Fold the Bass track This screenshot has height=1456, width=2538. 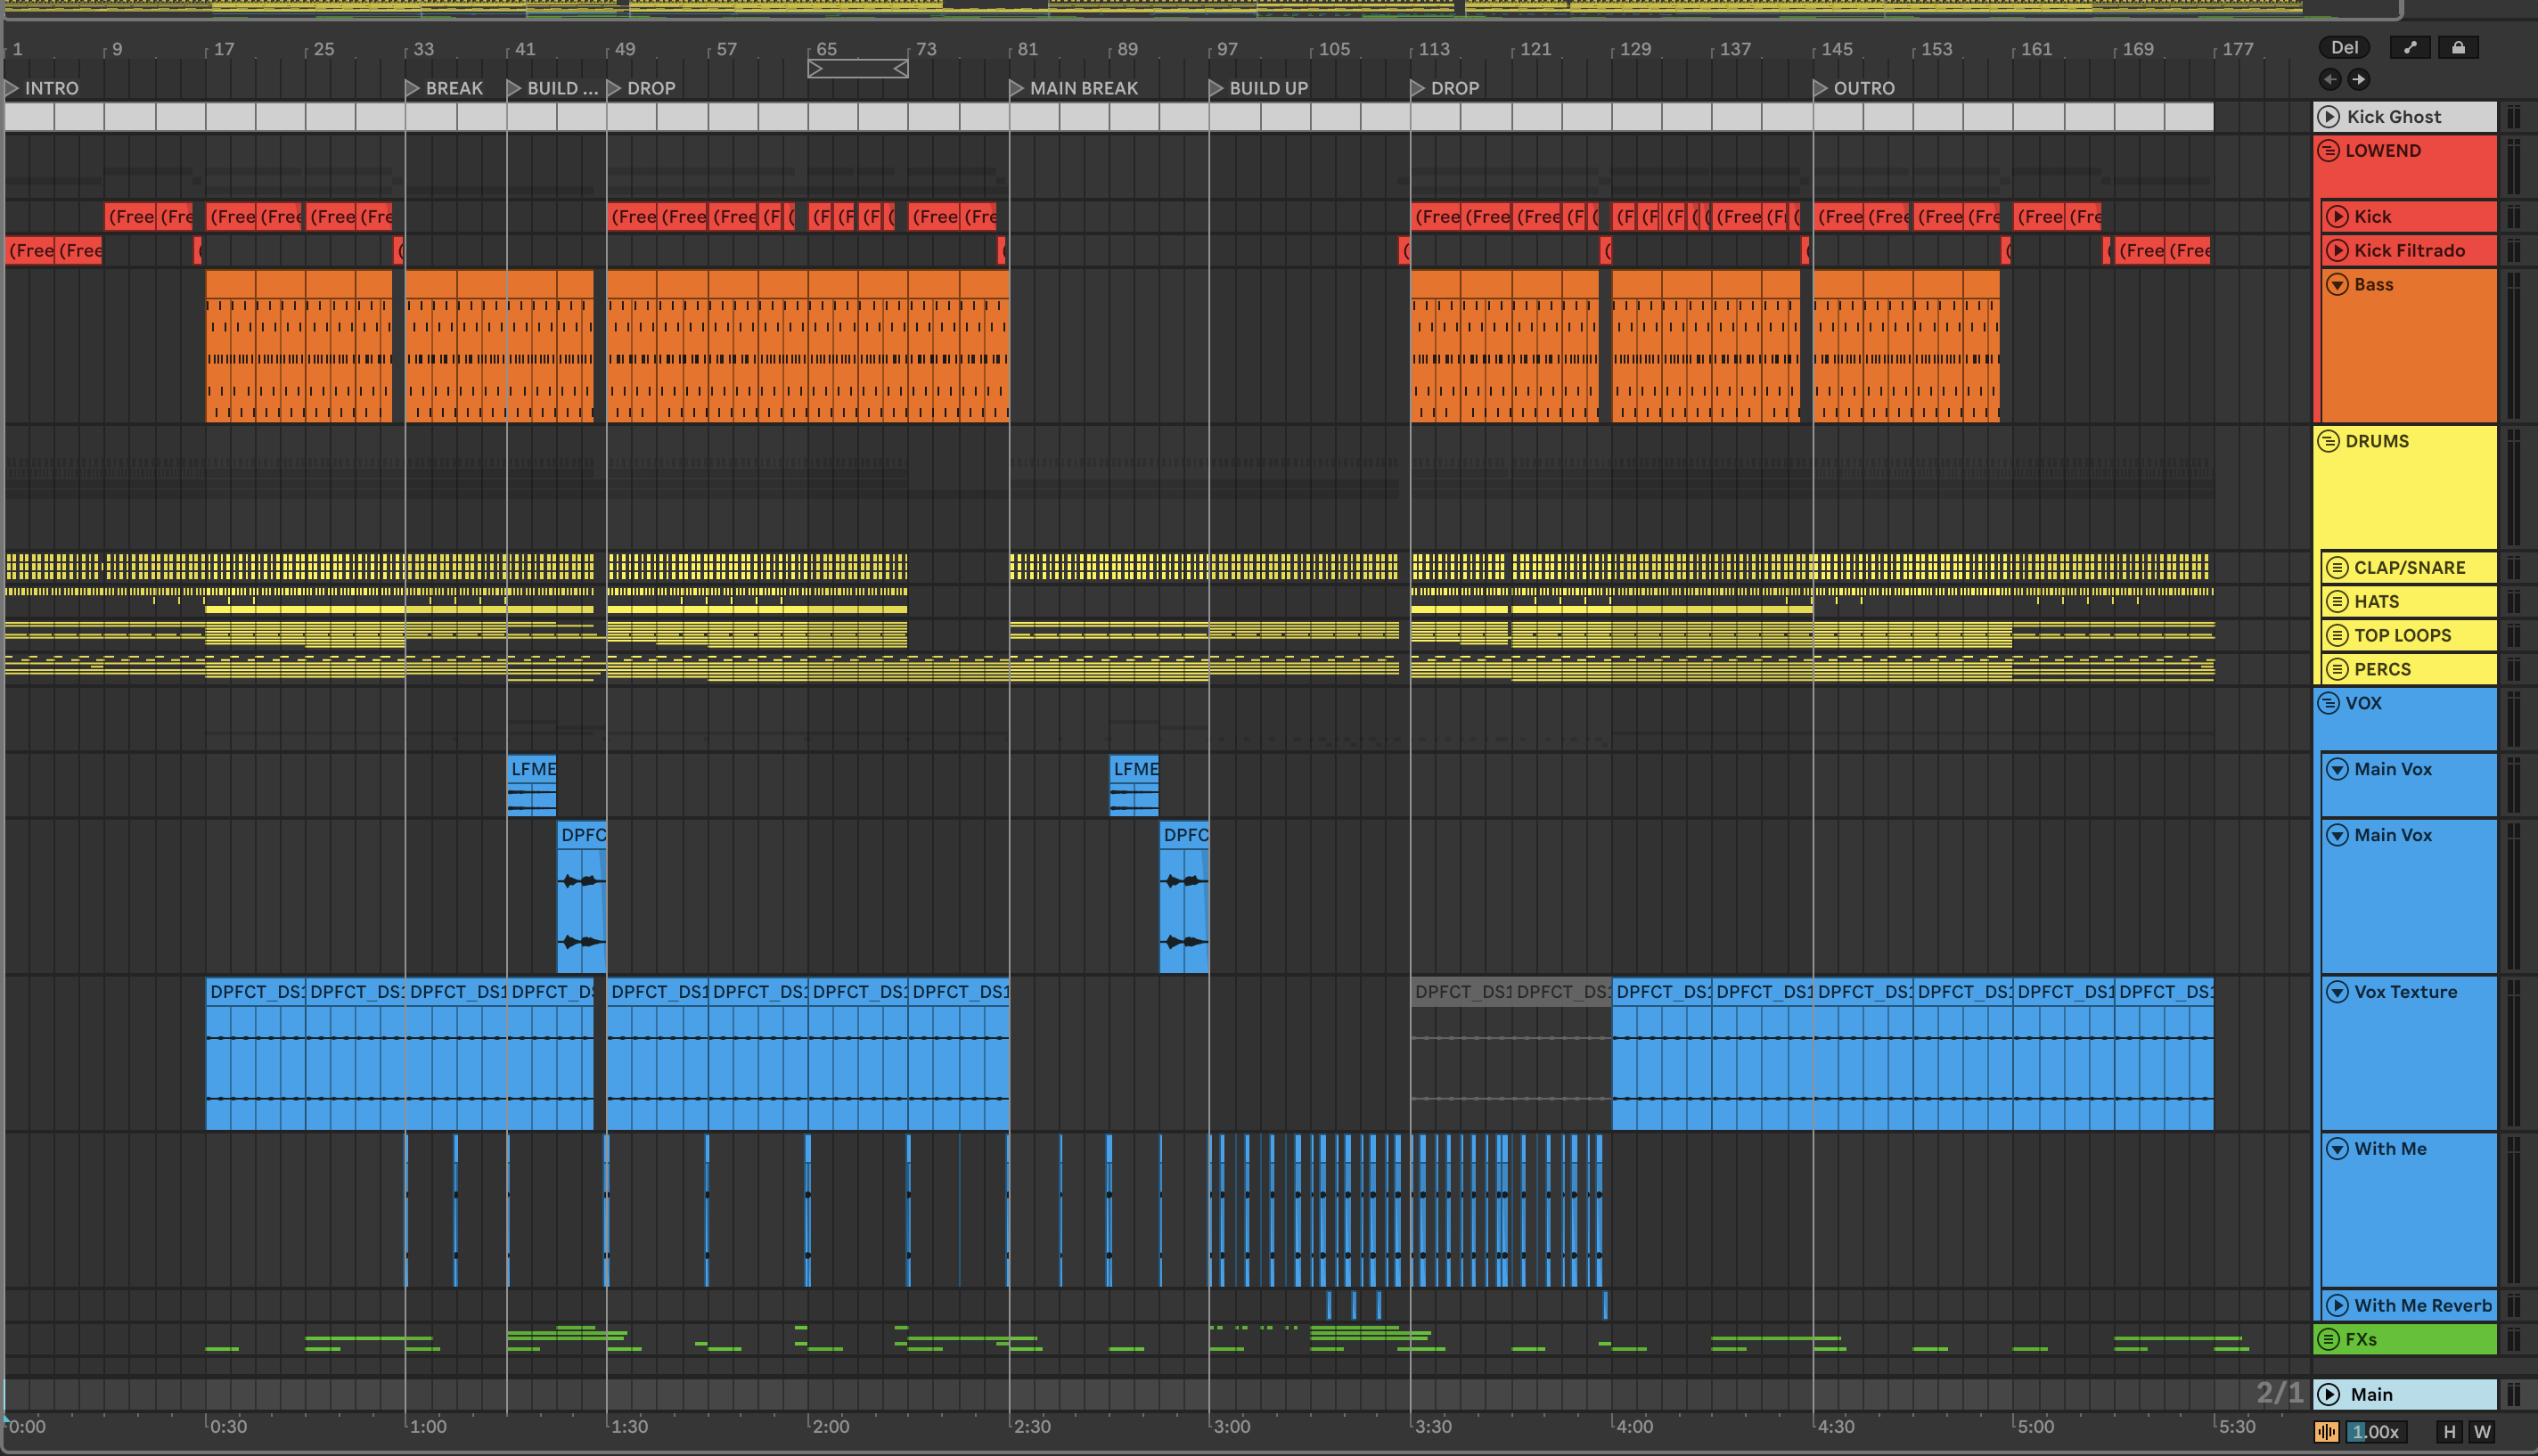coord(2337,284)
